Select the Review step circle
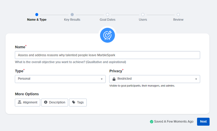Screen dimensions: 217x131 coord(178,14)
